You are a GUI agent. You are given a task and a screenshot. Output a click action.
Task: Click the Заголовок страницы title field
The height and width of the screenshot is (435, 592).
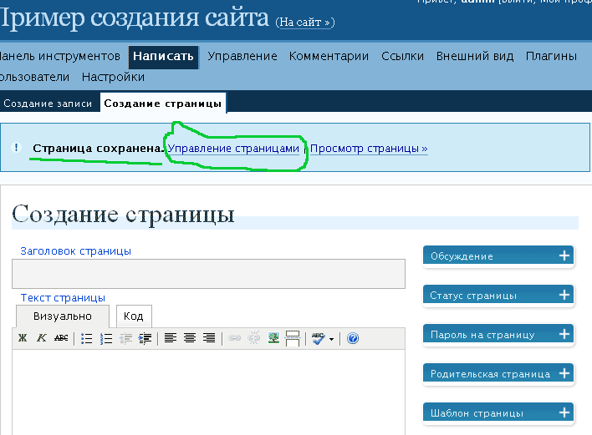point(208,274)
